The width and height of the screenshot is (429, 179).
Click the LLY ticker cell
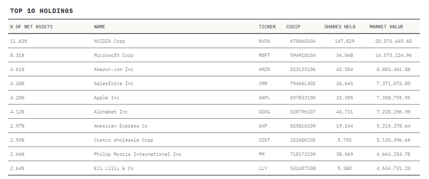263,169
